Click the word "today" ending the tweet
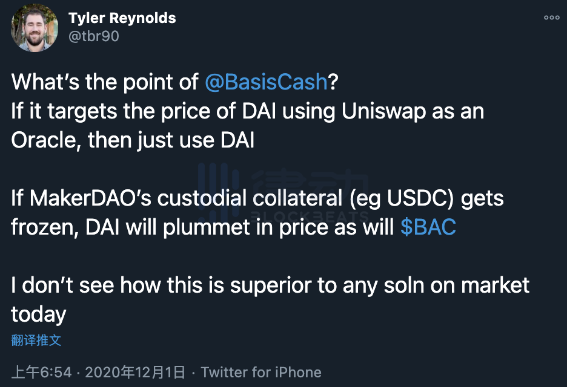 [38, 314]
